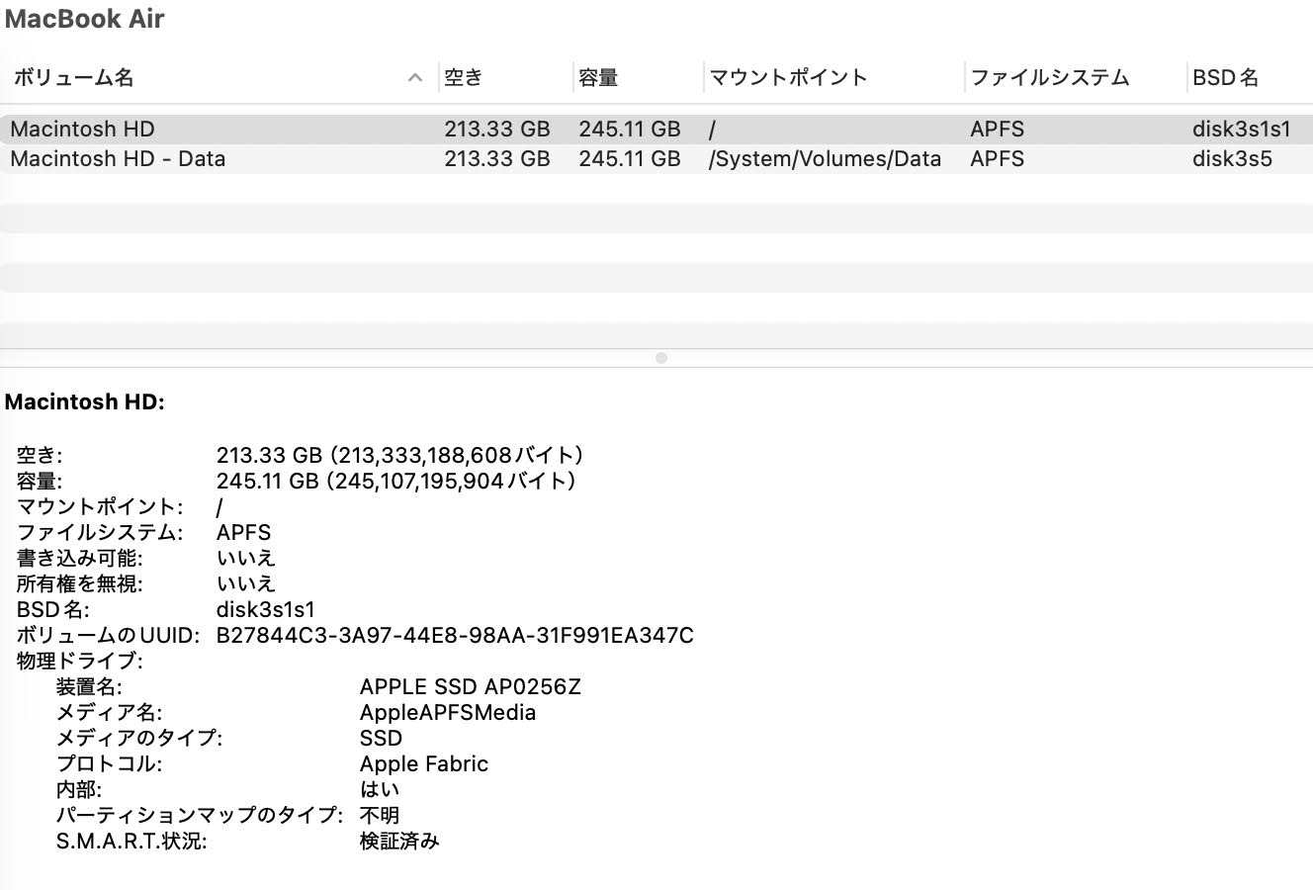1313x890 pixels.
Task: Click the volume UUID value text
Action: (x=455, y=635)
